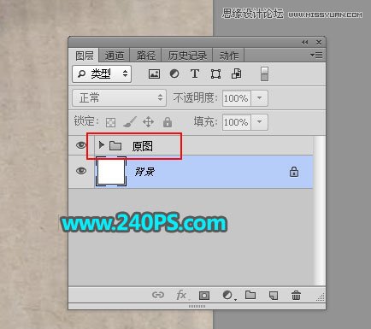The height and width of the screenshot is (329, 371).
Task: Filter layers by shape type
Action: point(215,74)
